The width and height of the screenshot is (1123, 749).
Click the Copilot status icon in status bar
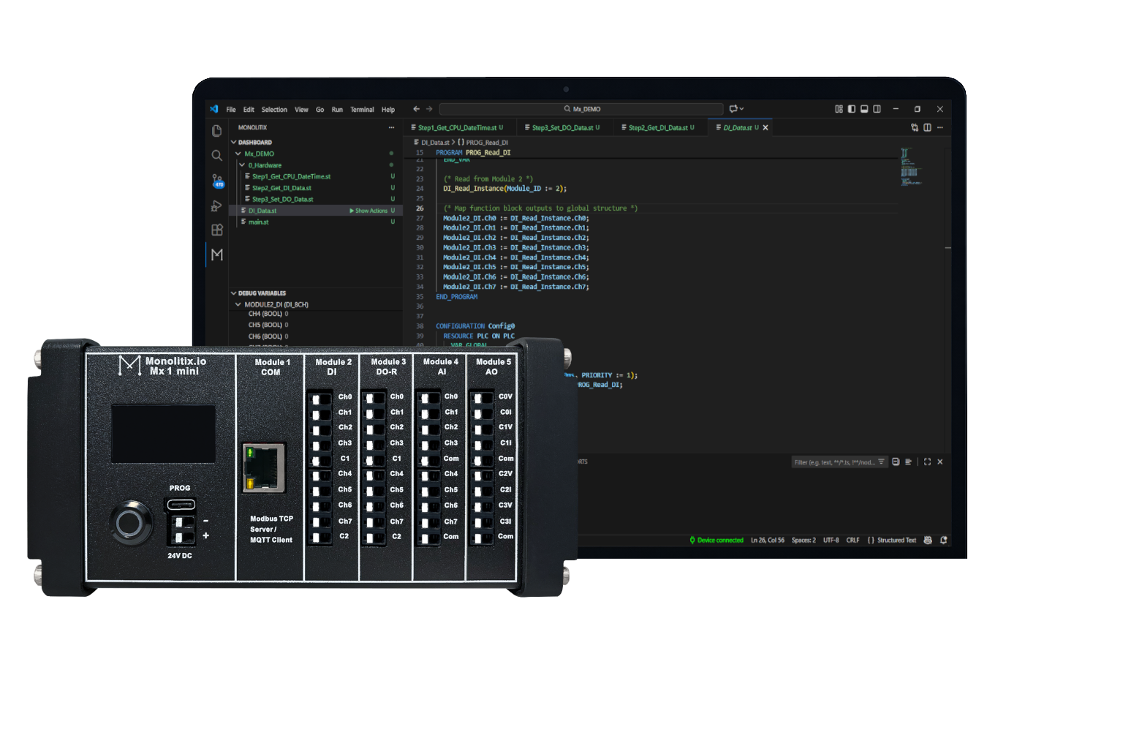pos(928,540)
